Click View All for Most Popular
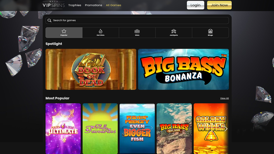Screen dimensions: 274x154 click(x=224, y=98)
